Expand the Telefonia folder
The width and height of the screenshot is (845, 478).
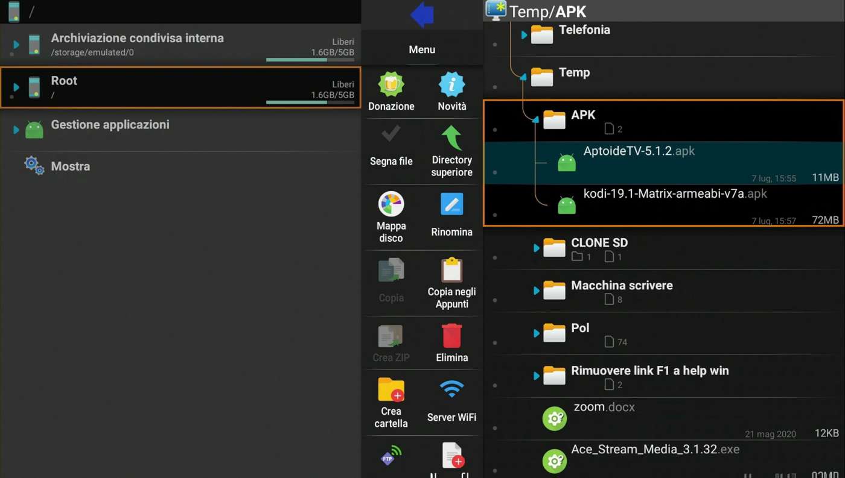(x=524, y=35)
